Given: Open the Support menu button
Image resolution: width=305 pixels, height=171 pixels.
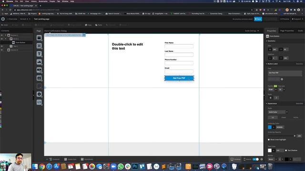Looking at the screenshot, I should coord(297,19).
